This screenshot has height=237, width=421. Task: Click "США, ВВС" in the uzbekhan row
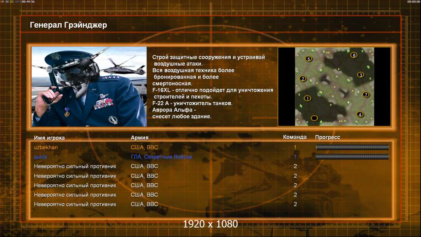[144, 147]
